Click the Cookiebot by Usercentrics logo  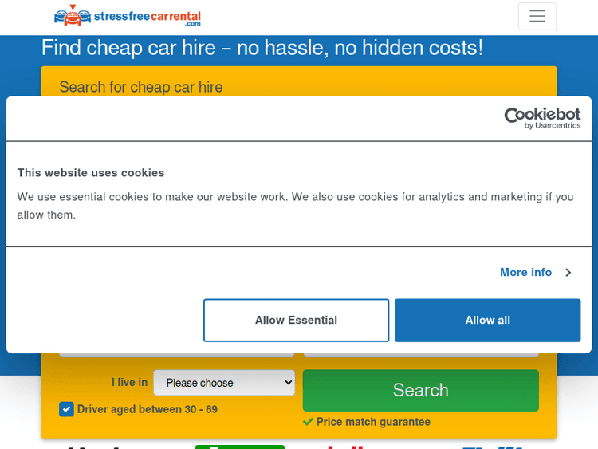point(542,118)
